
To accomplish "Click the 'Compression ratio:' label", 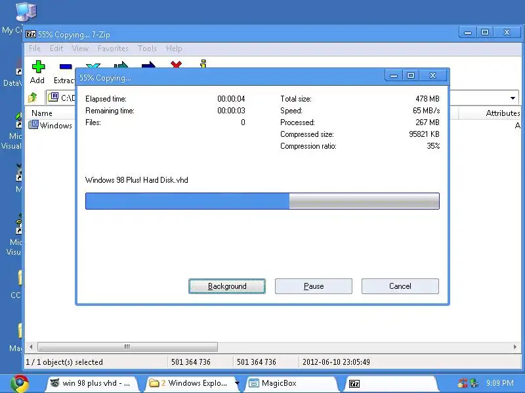I will [x=308, y=146].
